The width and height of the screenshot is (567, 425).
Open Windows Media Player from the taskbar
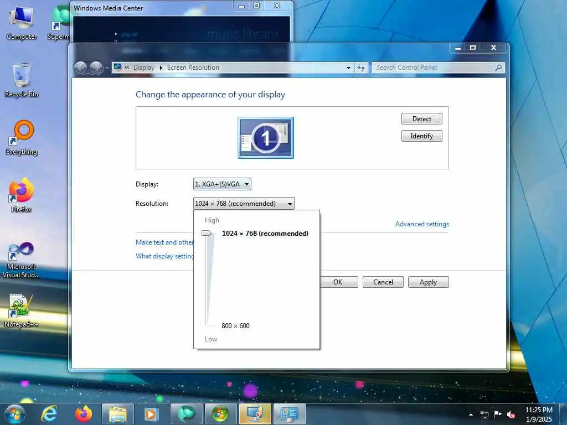tap(151, 414)
